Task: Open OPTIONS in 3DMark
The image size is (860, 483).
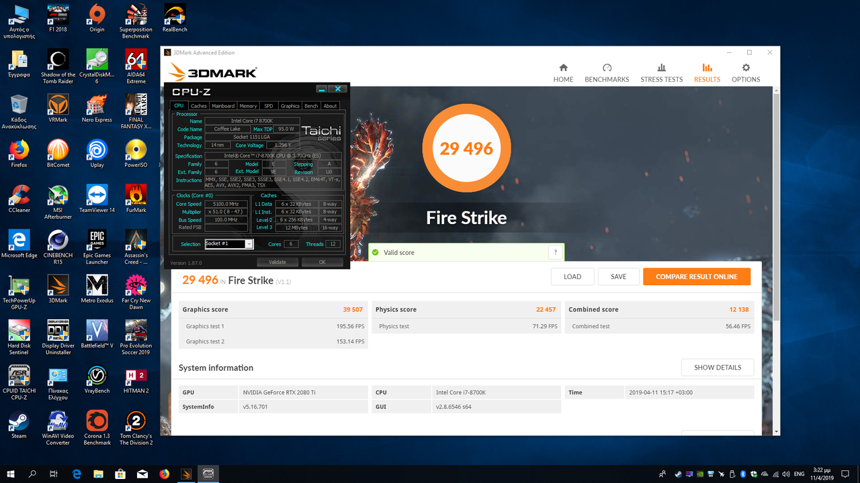Action: pyautogui.click(x=746, y=73)
